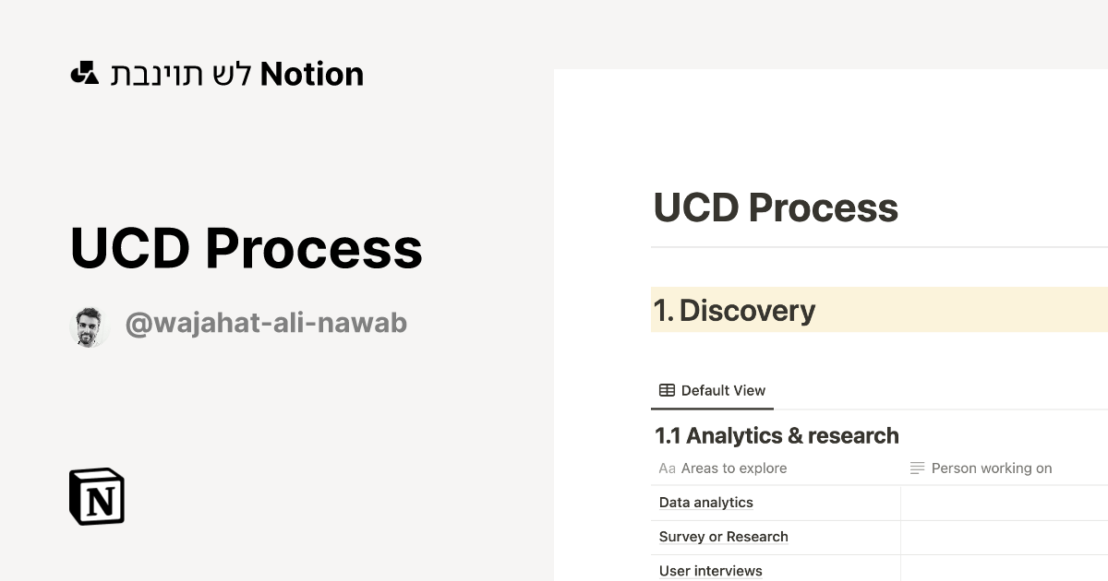Open the "User interviews" page link
Image resolution: width=1108 pixels, height=581 pixels.
click(710, 570)
